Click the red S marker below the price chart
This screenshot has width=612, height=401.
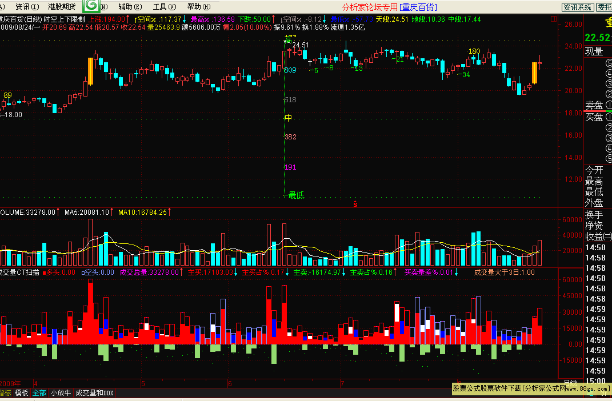click(x=355, y=204)
